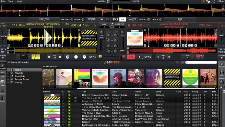Open the Help menu
Viewport: 225px width, 127px height.
pos(19,1)
